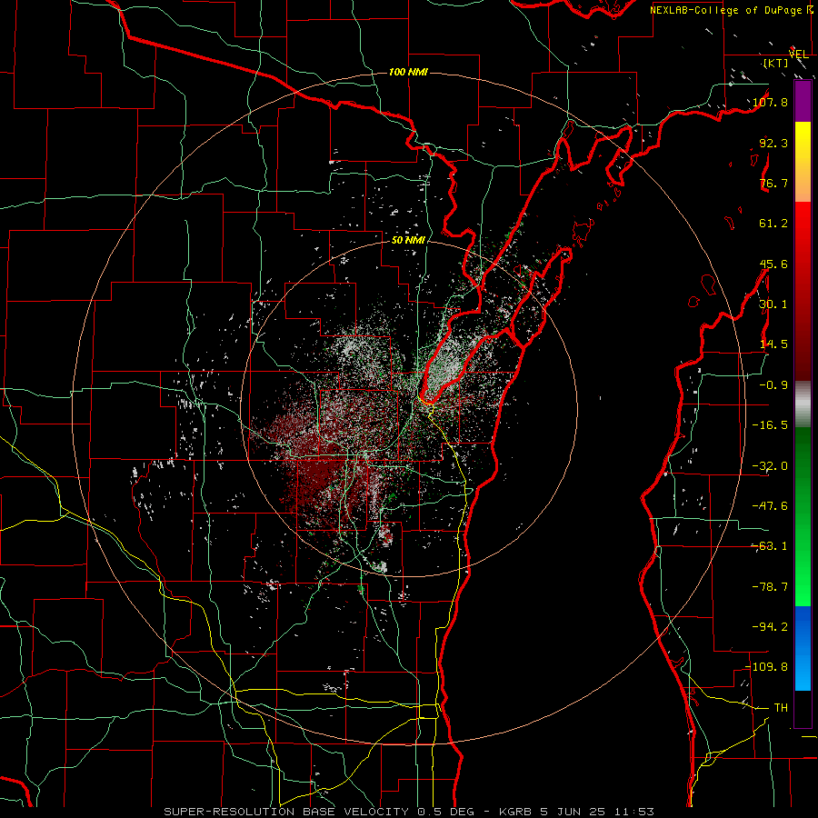Pick the green segment of the color bar
This screenshot has width=818, height=818.
(803, 516)
